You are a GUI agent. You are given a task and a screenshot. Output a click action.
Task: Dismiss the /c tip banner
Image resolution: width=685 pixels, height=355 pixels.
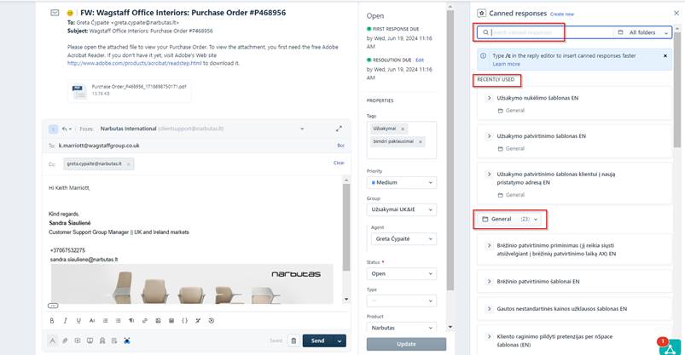(x=665, y=56)
